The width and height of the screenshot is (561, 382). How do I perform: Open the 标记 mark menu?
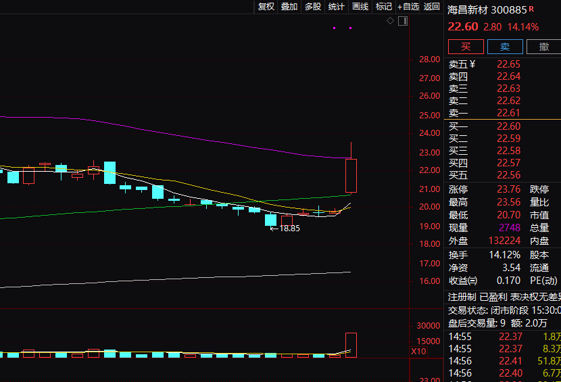(x=383, y=7)
